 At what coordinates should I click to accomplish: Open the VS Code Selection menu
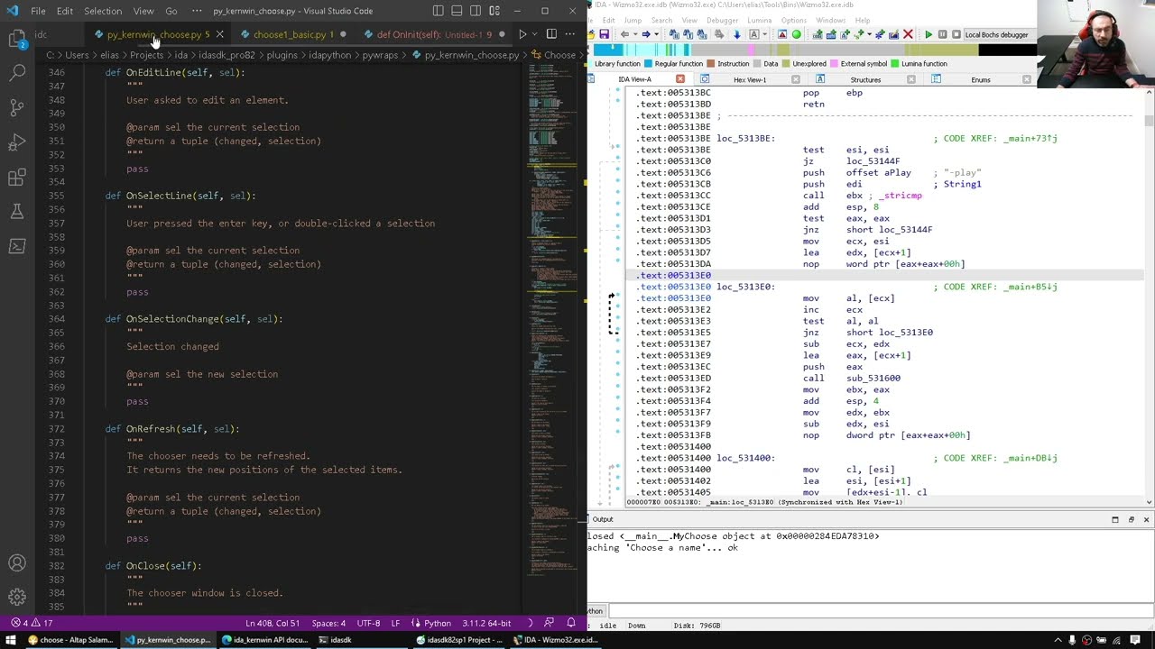(103, 11)
